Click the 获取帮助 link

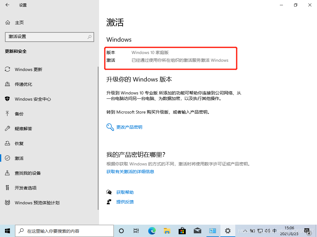pos(125,192)
